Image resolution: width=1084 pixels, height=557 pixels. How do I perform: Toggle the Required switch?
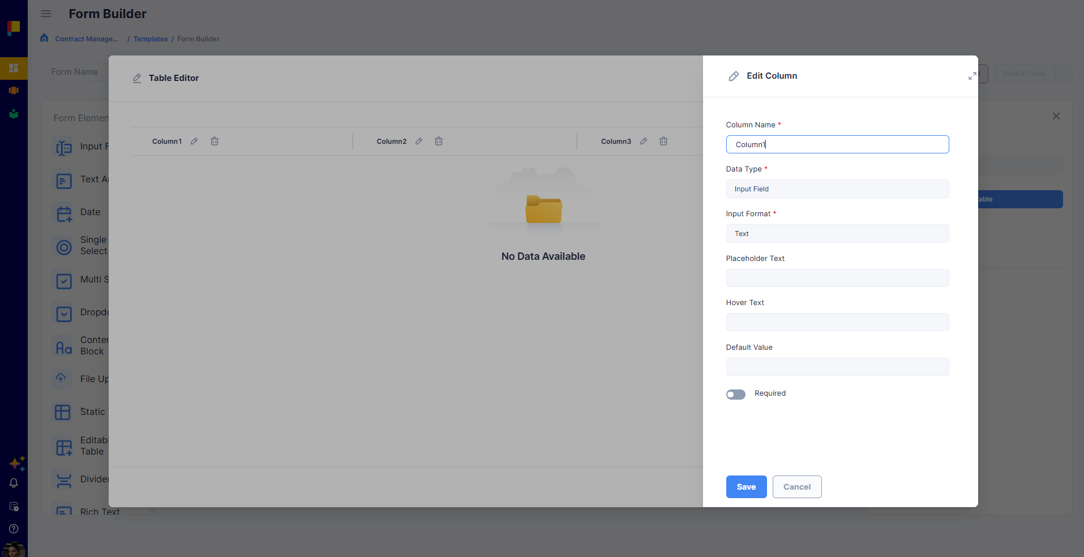pyautogui.click(x=736, y=395)
